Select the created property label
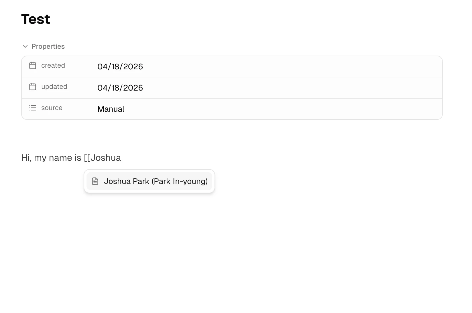Screen dimensions: 472x313 click(x=53, y=65)
